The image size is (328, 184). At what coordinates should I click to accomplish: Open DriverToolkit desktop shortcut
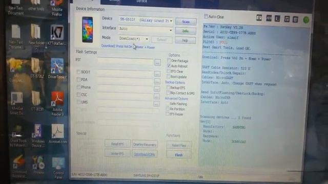57,68
